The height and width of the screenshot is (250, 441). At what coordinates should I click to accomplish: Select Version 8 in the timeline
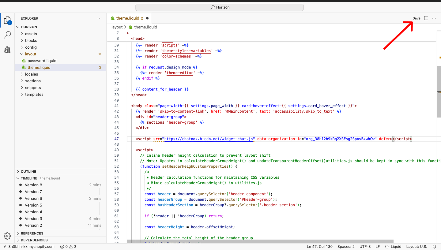(x=61, y=185)
